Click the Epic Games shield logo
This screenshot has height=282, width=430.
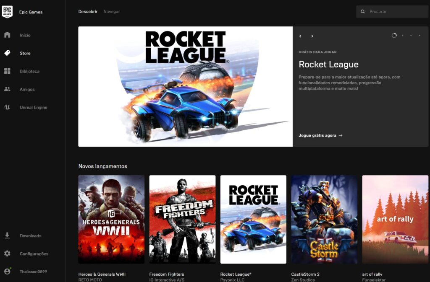(7, 12)
